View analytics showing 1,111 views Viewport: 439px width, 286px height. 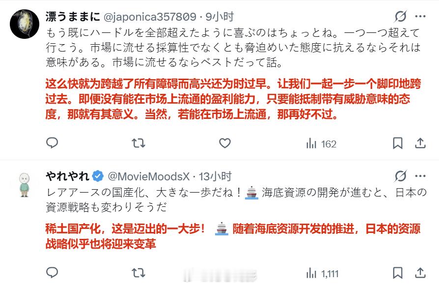click(322, 273)
